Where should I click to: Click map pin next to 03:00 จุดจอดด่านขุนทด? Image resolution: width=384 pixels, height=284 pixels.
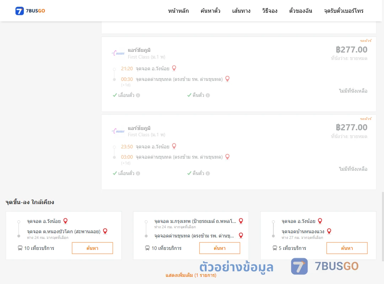[x=228, y=157]
